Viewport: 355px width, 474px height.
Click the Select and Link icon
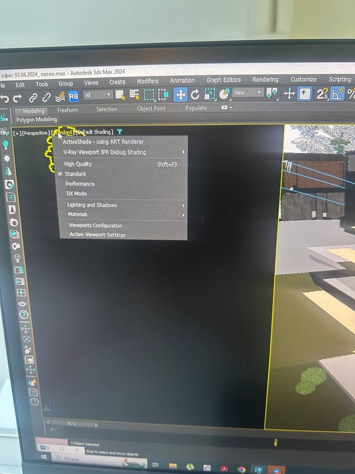click(33, 98)
